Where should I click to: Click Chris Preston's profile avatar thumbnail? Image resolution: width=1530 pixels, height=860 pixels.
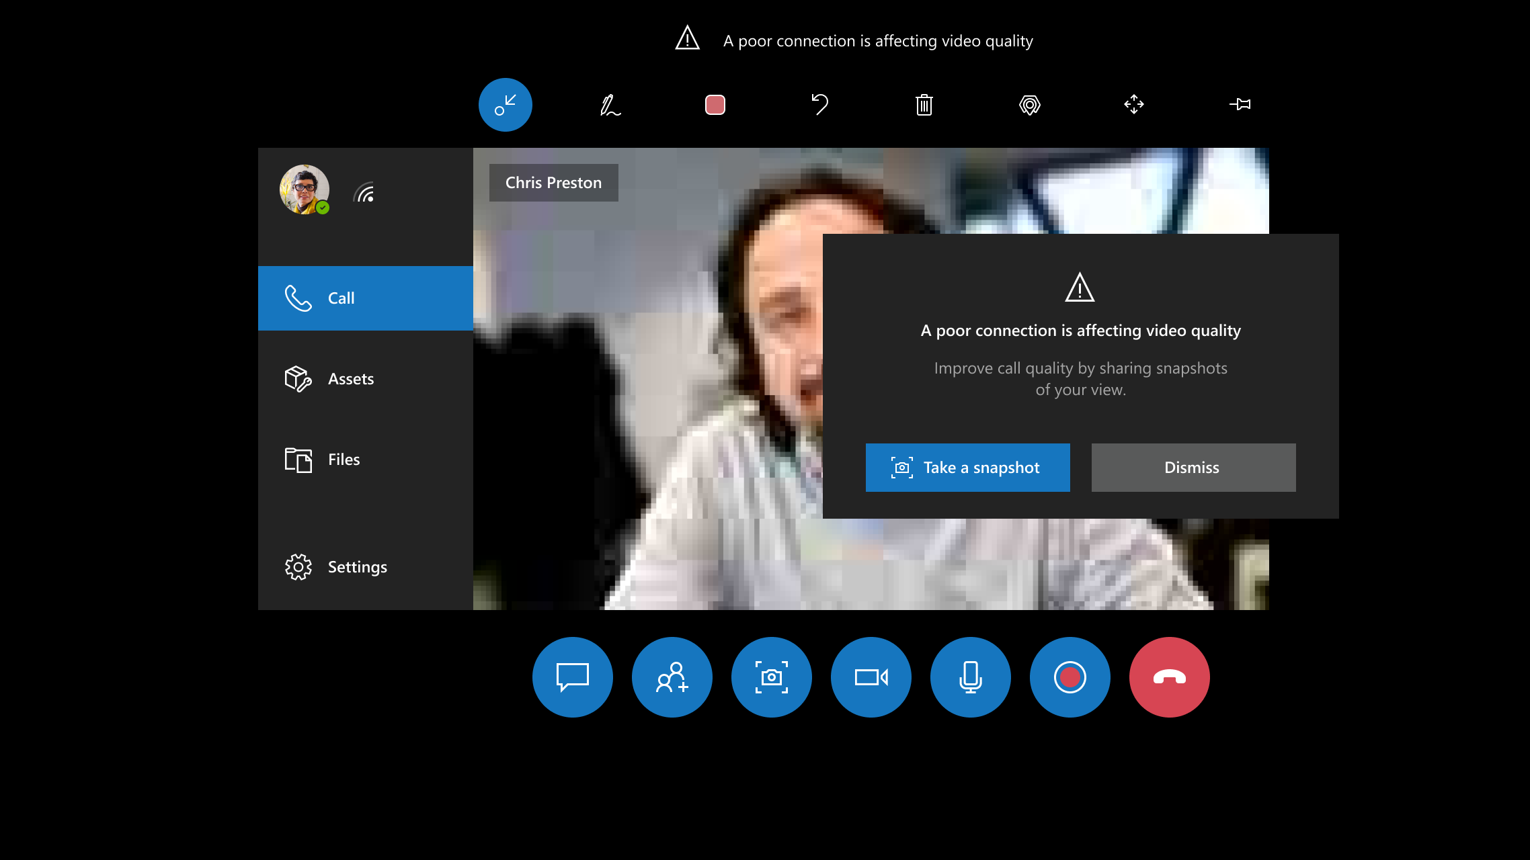point(304,189)
